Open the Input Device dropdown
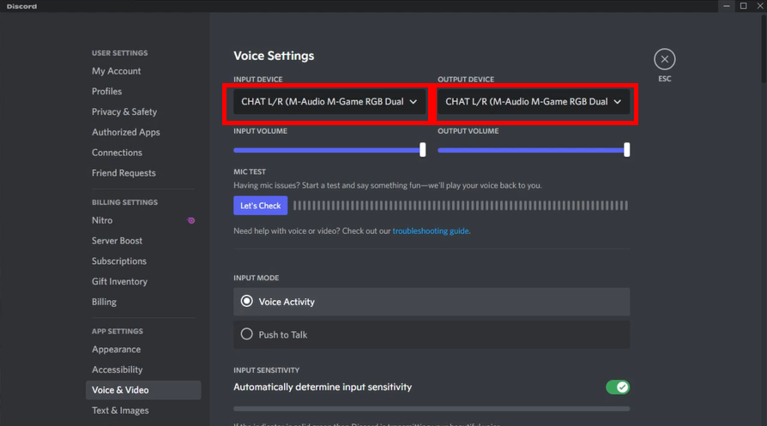 (329, 102)
